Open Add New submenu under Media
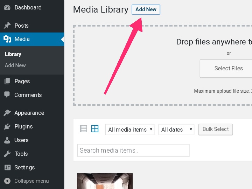The image size is (252, 189). pos(15,65)
